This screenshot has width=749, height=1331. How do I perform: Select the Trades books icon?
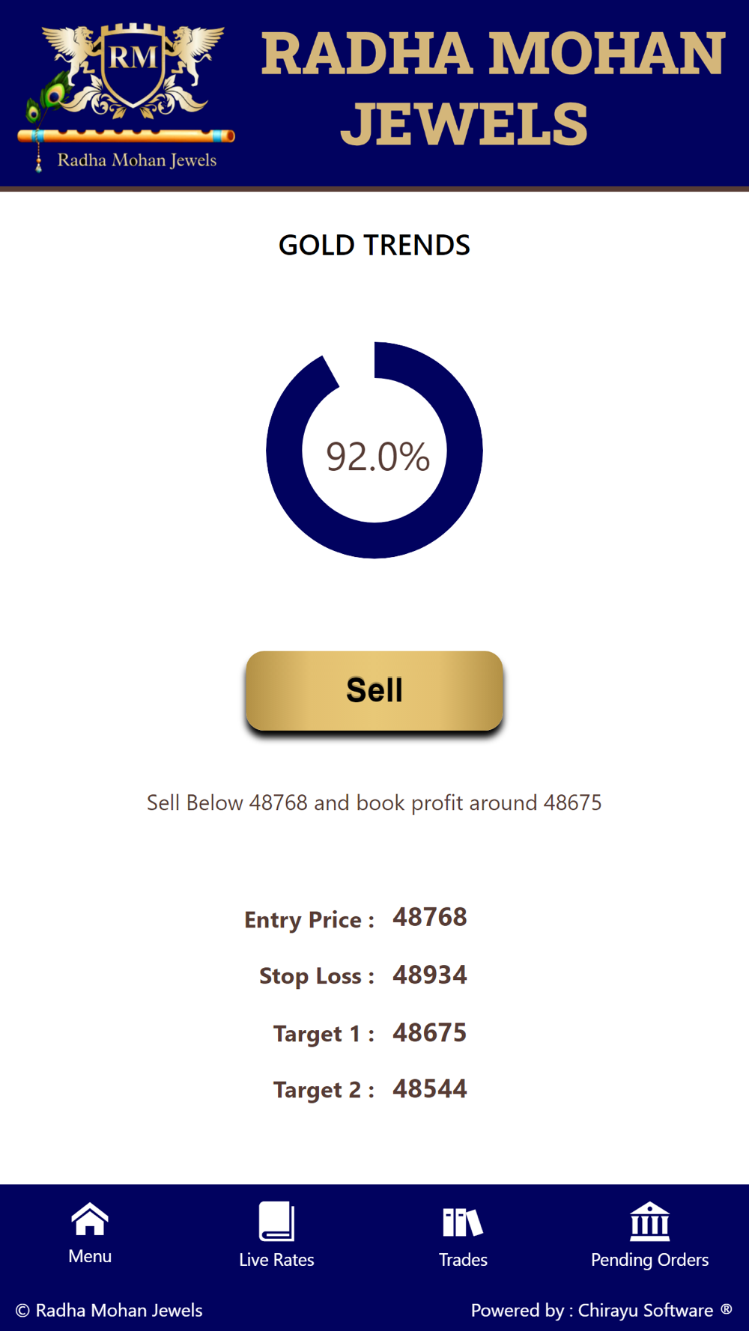click(x=463, y=1222)
